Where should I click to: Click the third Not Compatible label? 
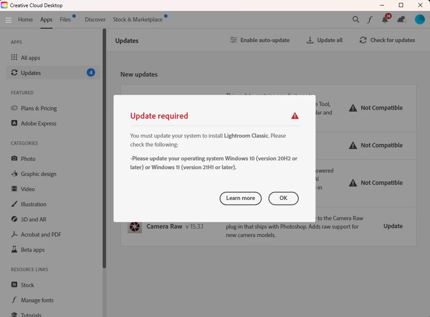pyautogui.click(x=382, y=183)
